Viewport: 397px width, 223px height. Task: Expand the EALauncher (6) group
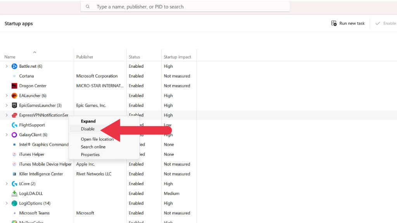(x=7, y=96)
